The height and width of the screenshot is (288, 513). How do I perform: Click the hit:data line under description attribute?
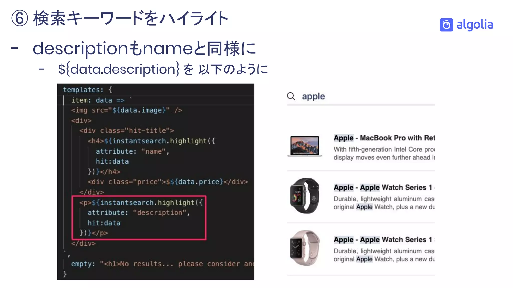pos(104,223)
